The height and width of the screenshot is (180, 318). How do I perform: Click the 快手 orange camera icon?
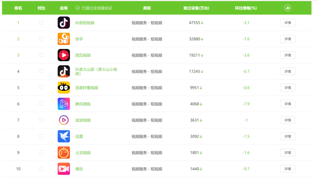64,39
